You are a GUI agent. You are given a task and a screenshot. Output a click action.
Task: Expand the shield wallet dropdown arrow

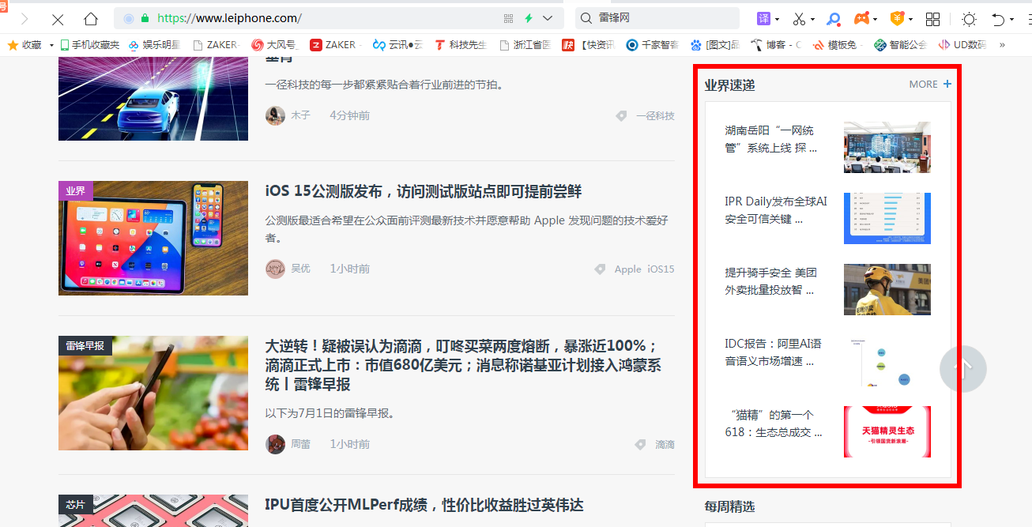coord(910,19)
